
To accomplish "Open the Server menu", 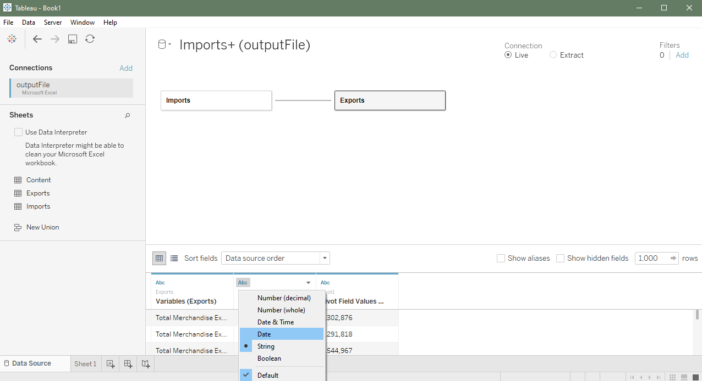I will tap(53, 23).
